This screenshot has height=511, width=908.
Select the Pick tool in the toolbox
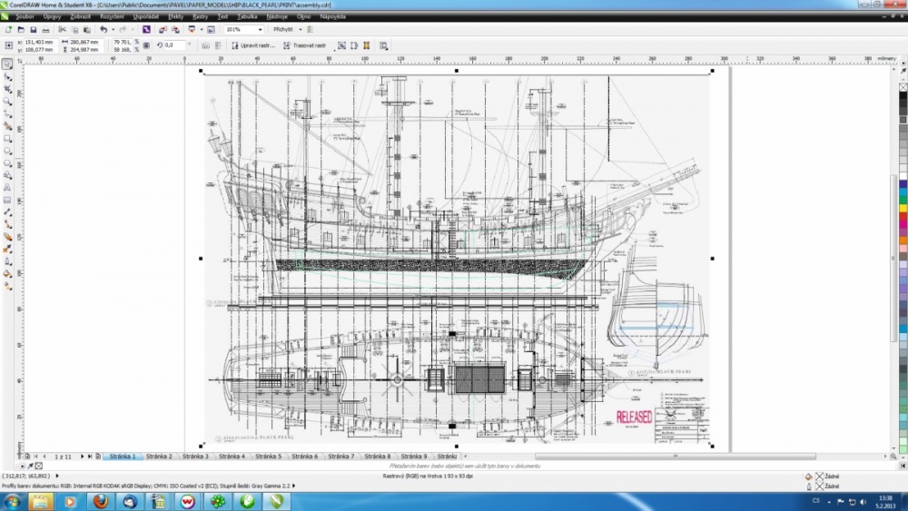[x=7, y=64]
